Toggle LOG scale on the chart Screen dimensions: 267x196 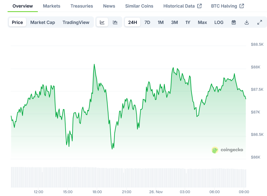[219, 22]
